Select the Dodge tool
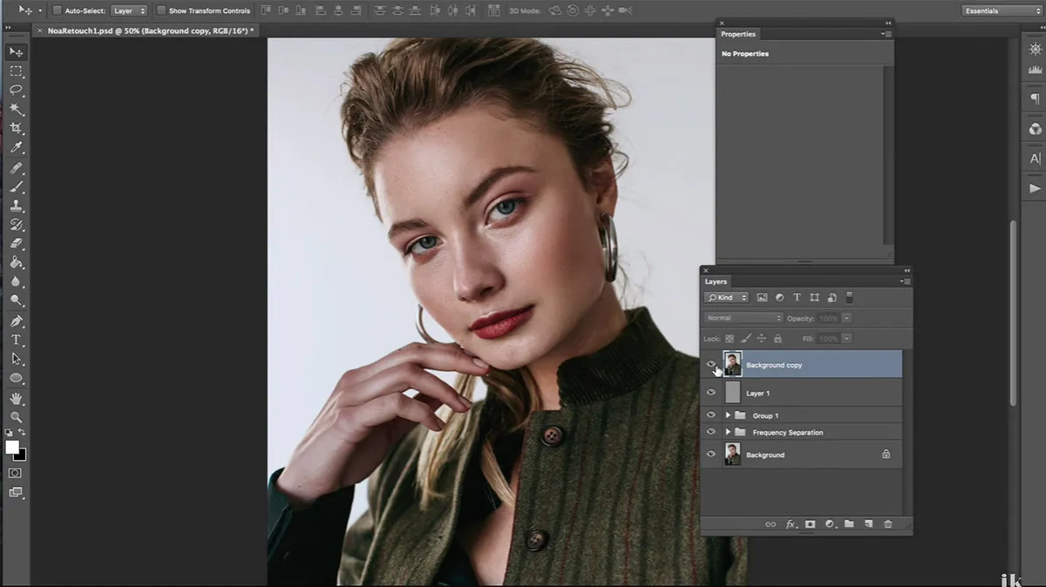Screen dimensions: 1046x587 tap(16, 301)
